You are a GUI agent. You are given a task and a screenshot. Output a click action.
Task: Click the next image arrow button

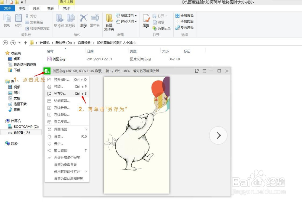[218, 135]
